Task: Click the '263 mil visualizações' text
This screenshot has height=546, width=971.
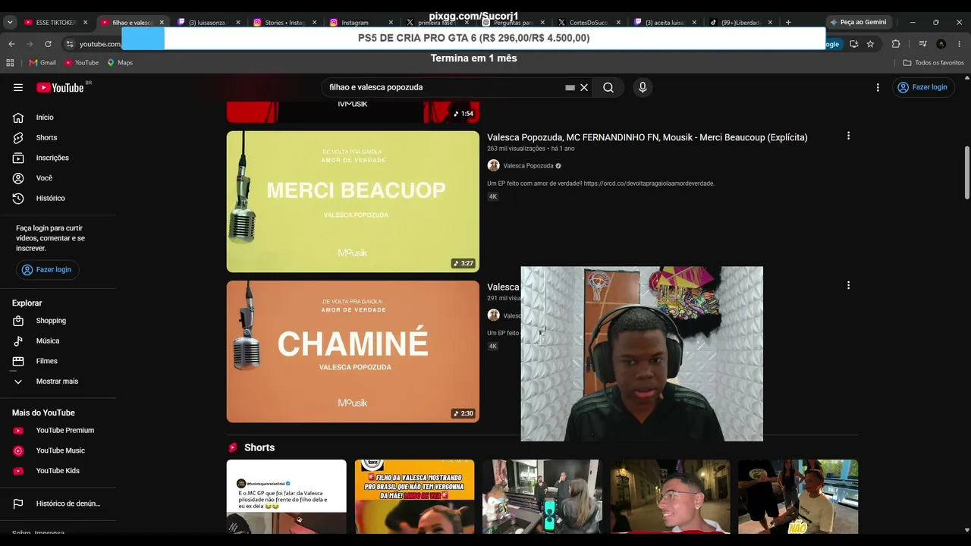Action: (516, 149)
